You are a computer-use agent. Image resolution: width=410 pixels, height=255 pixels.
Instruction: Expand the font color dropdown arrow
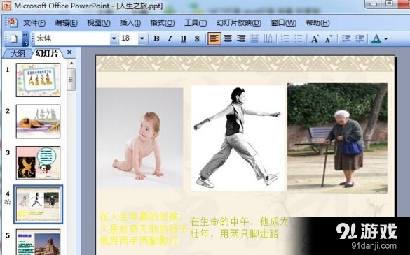pos(386,39)
